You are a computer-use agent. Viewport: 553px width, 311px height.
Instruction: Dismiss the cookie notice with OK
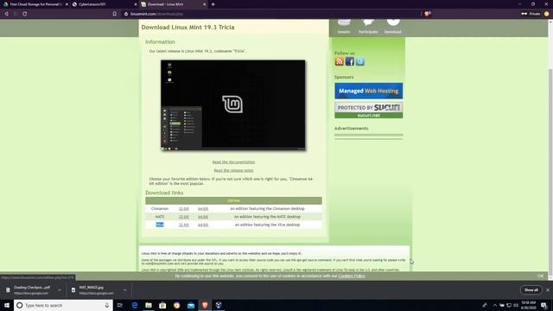tap(540, 276)
